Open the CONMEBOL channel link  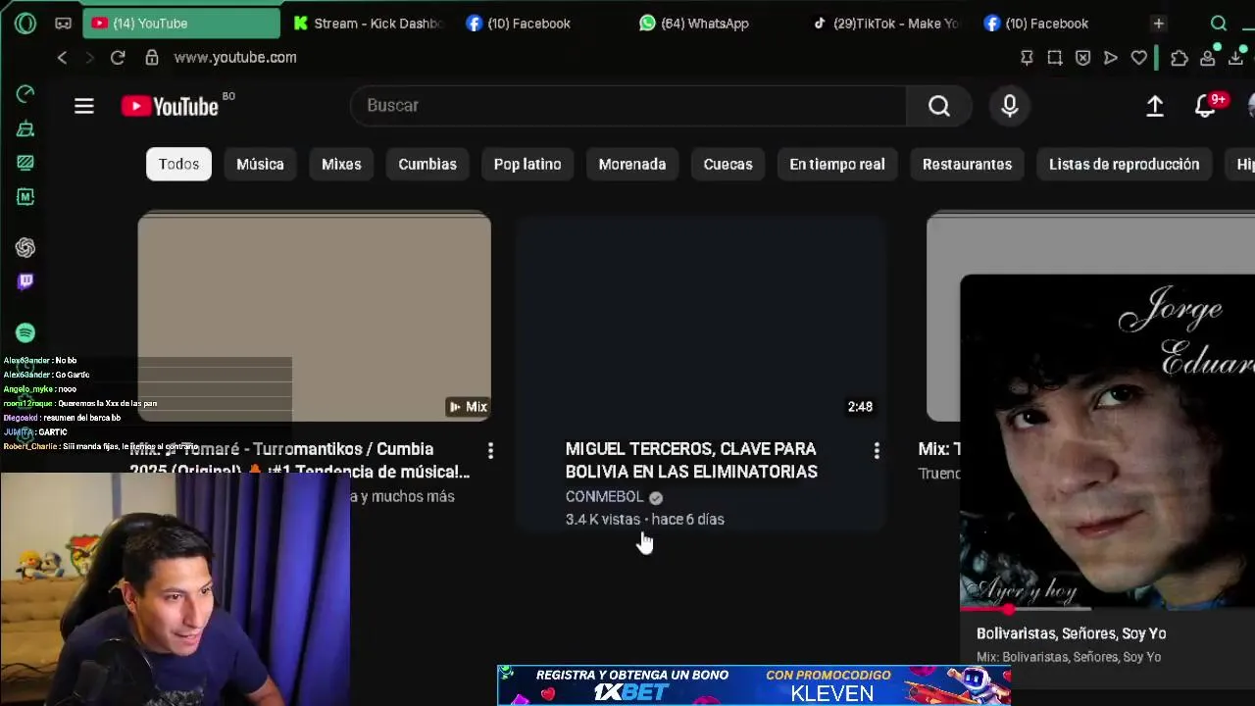[604, 497]
